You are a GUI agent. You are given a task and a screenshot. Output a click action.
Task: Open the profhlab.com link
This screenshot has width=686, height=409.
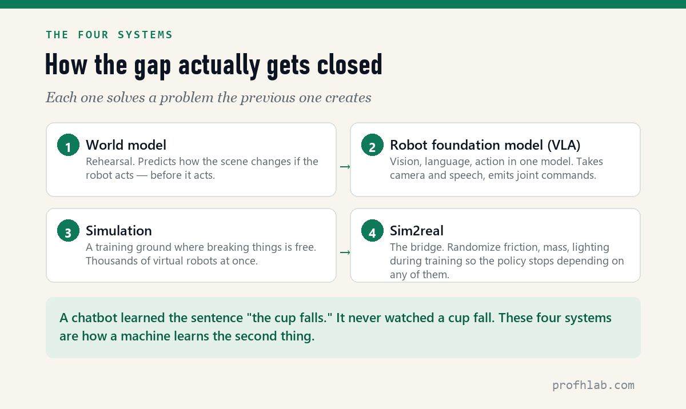[593, 385]
